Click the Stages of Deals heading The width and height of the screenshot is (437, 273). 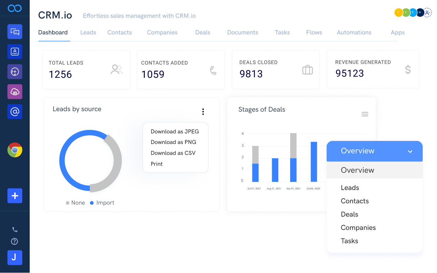(262, 110)
